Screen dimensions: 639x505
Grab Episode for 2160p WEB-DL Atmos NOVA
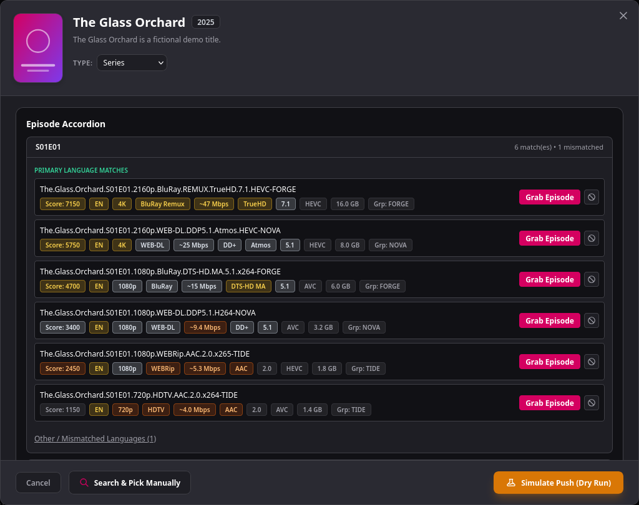549,238
